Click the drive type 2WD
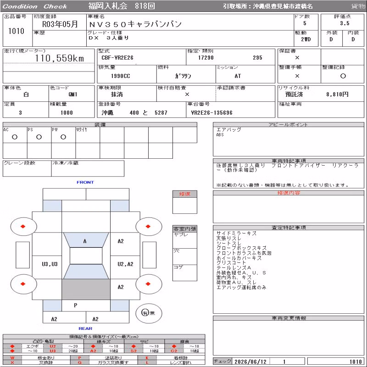This screenshot has width=367, height=367. [x=306, y=39]
